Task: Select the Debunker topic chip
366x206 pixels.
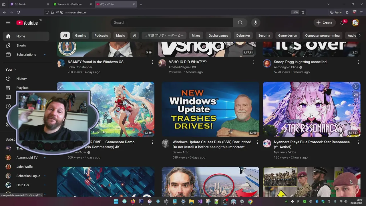Action: (243, 35)
